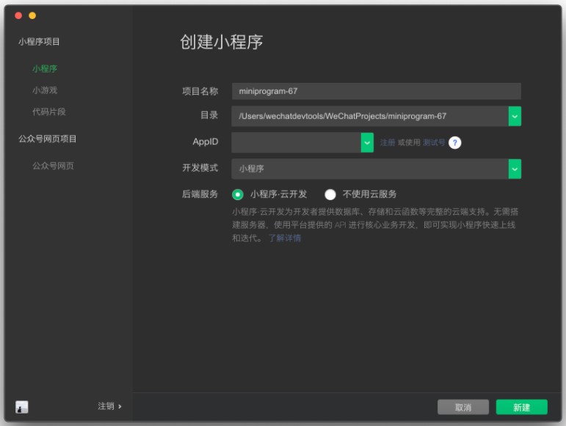Click 注销 to log out
This screenshot has width=566, height=426.
pos(106,406)
